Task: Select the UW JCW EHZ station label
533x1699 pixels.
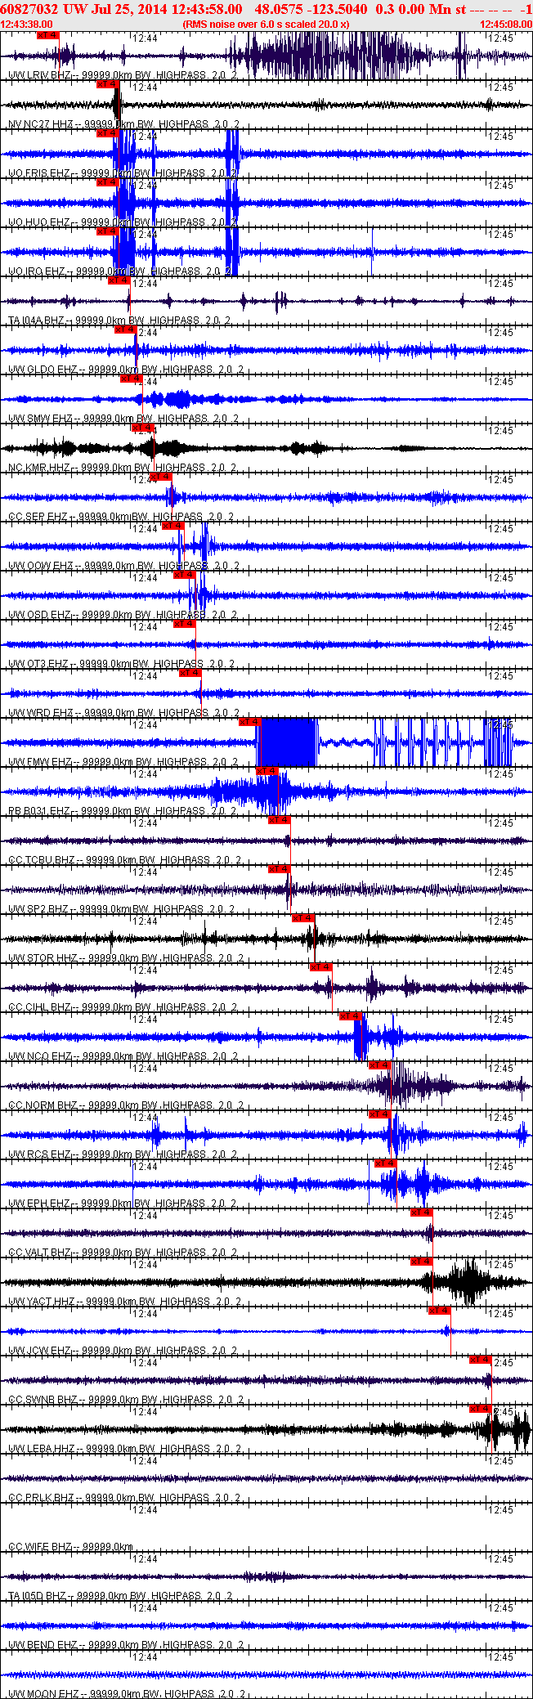Action: pyautogui.click(x=39, y=1351)
